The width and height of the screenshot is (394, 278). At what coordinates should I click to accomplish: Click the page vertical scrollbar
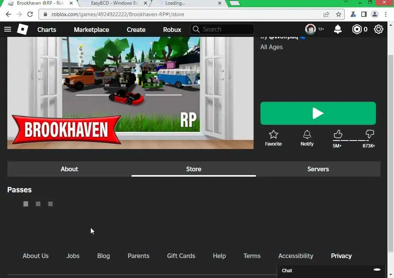391,153
